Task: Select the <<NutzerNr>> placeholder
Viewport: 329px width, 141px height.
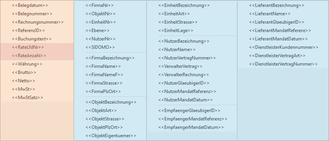Action: [101, 39]
